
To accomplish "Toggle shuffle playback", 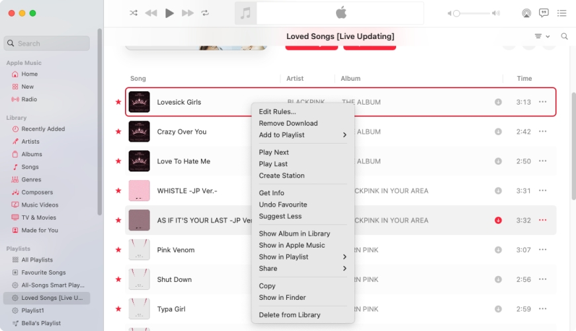I will 134,13.
